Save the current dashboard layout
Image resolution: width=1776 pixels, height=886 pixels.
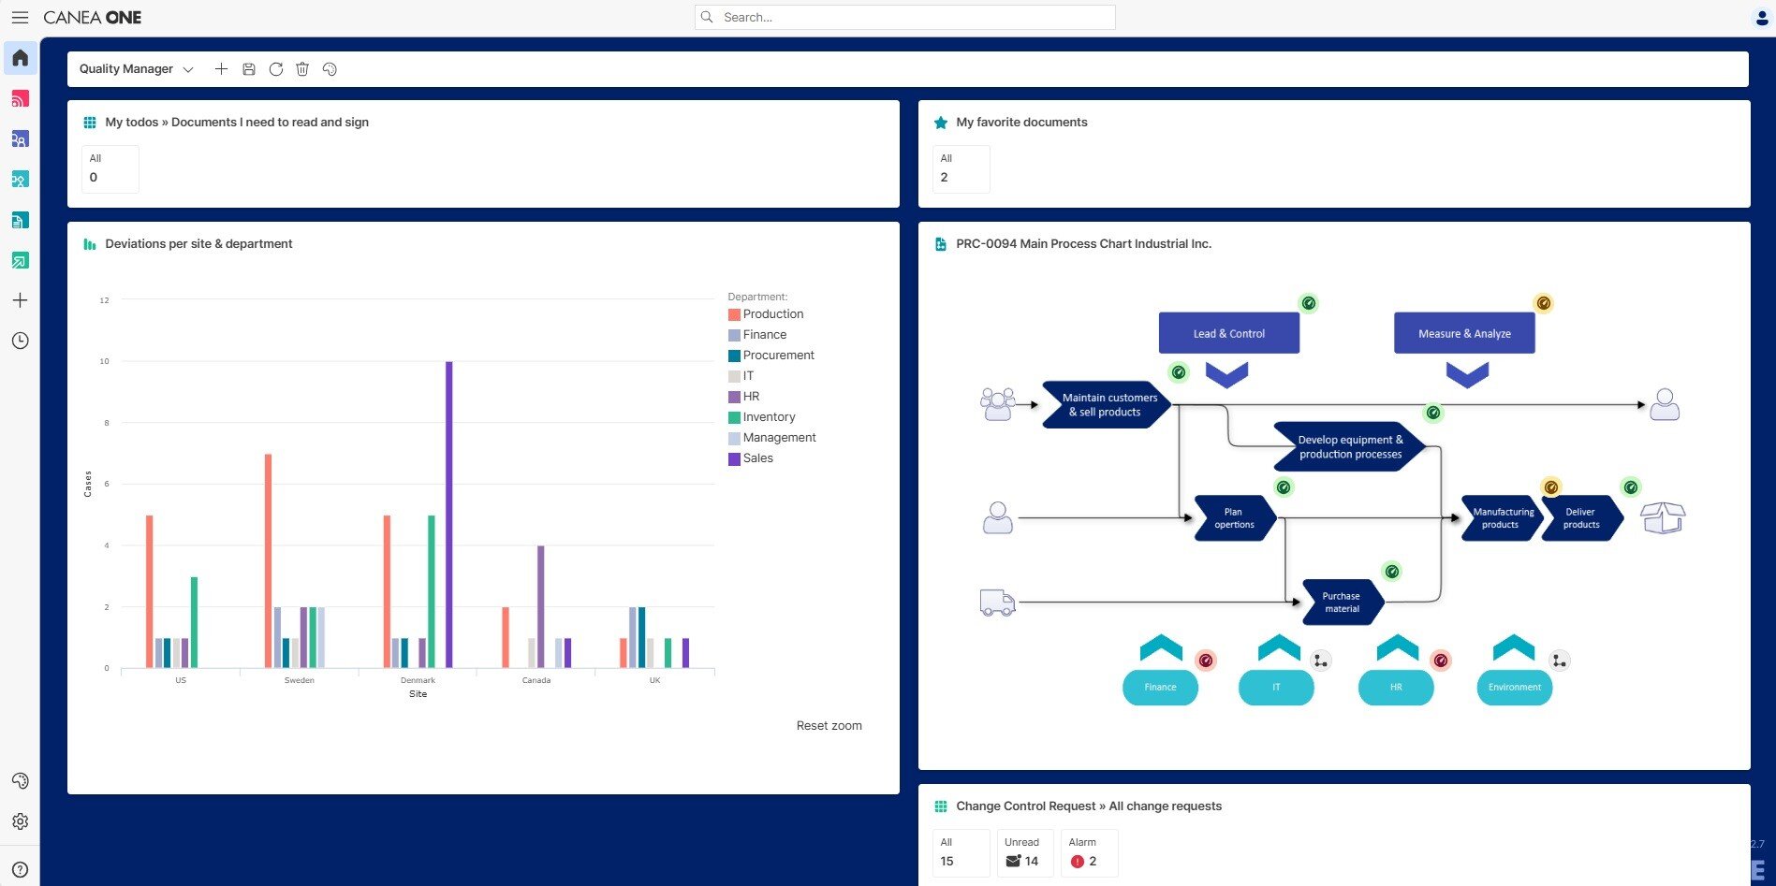248,68
